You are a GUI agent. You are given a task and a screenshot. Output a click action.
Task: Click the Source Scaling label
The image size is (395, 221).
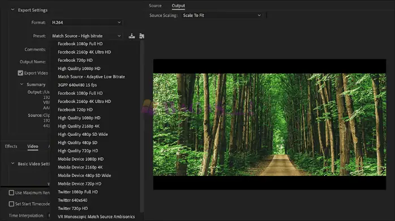tap(164, 15)
